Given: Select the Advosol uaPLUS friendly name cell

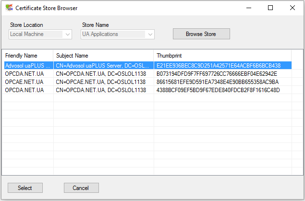Looking at the screenshot, I should [x=28, y=66].
